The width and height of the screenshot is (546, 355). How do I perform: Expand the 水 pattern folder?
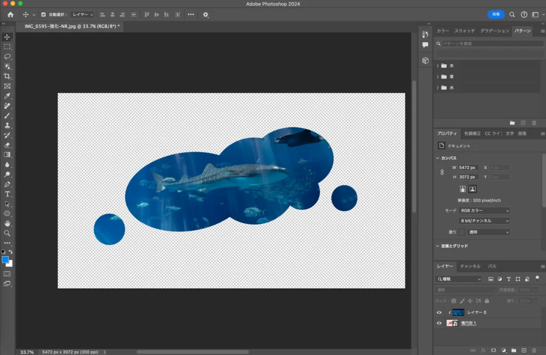click(x=438, y=88)
